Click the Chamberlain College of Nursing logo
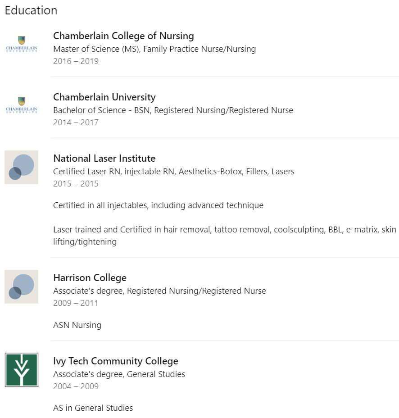The height and width of the screenshot is (418, 399). tap(22, 44)
